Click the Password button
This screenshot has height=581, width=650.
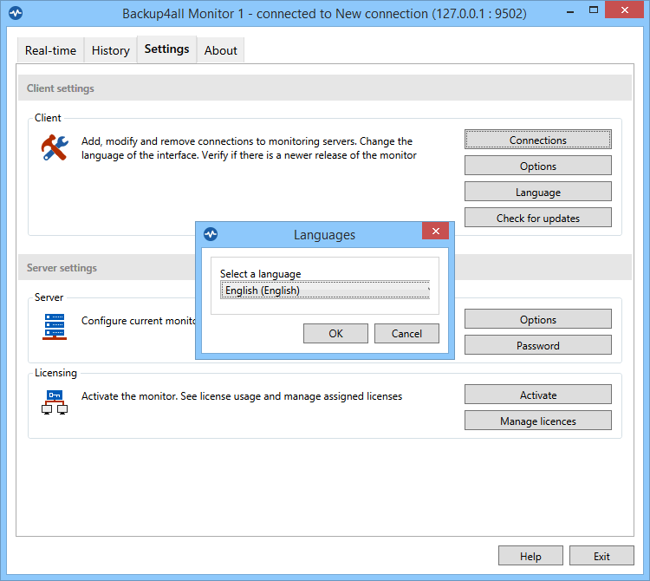tap(537, 345)
